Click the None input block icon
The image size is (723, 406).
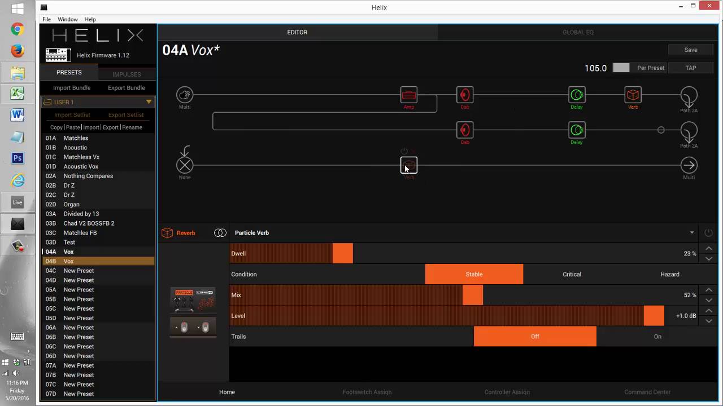pyautogui.click(x=185, y=165)
